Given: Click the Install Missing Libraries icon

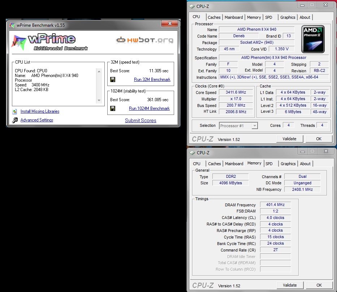Looking at the screenshot, I should pos(14,111).
